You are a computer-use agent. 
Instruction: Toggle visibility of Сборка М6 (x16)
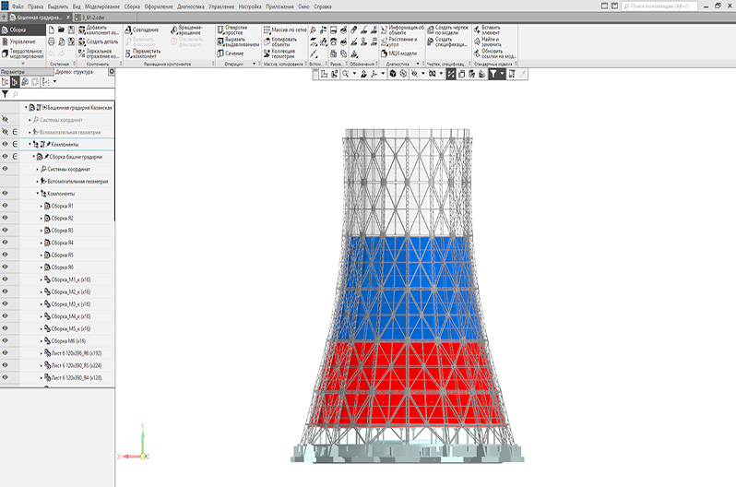pos(6,340)
